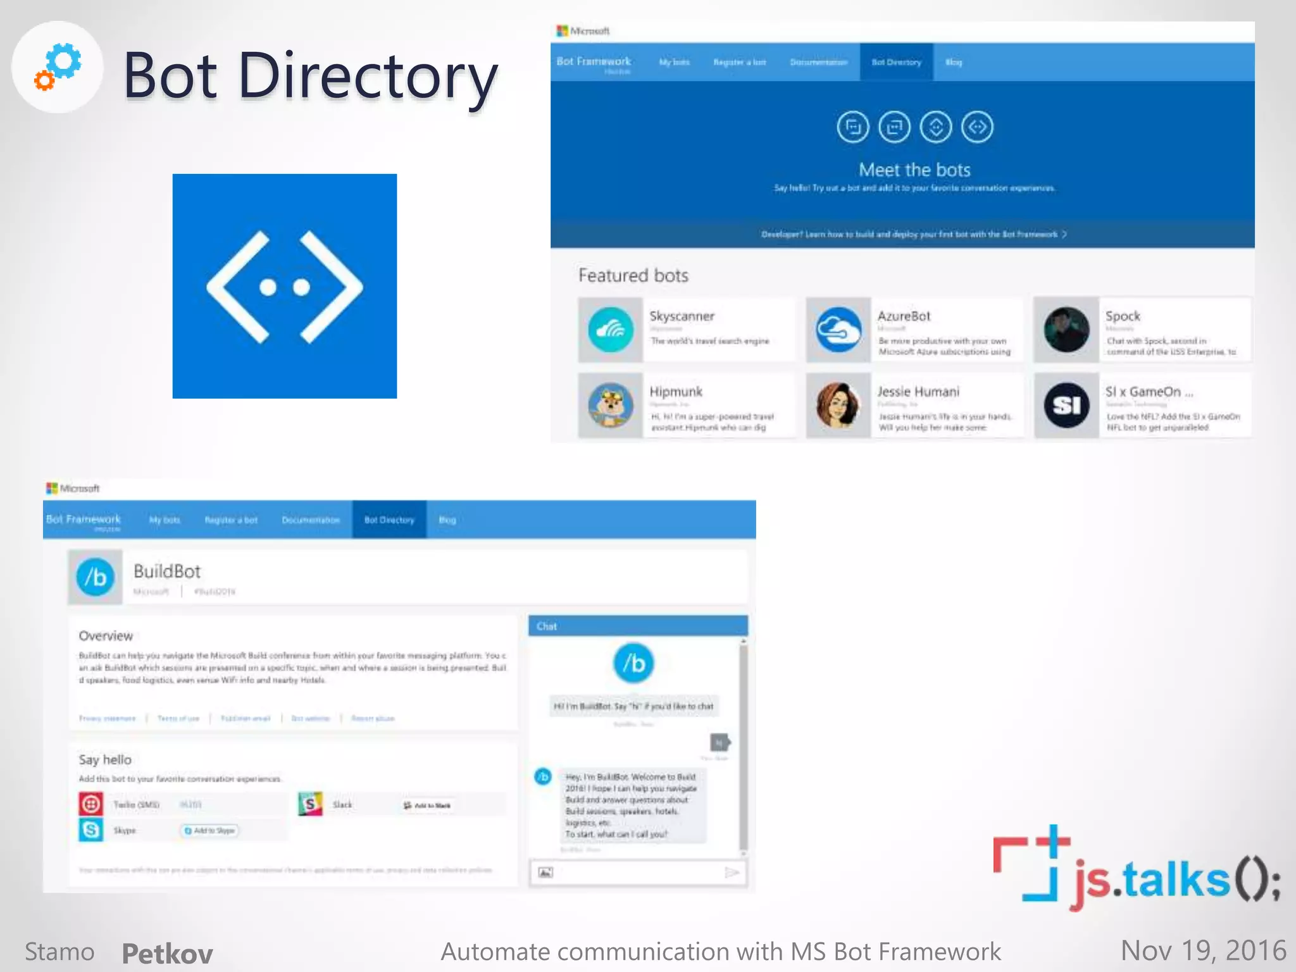Click Add to Skype button
Viewport: 1296px width, 972px height.
[210, 830]
